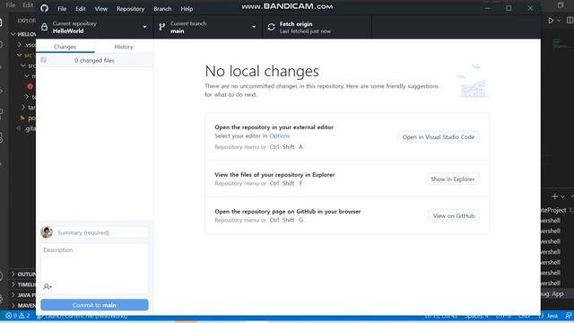Open the Current branch dropdown arrow
This screenshot has height=323, width=574.
(254, 27)
